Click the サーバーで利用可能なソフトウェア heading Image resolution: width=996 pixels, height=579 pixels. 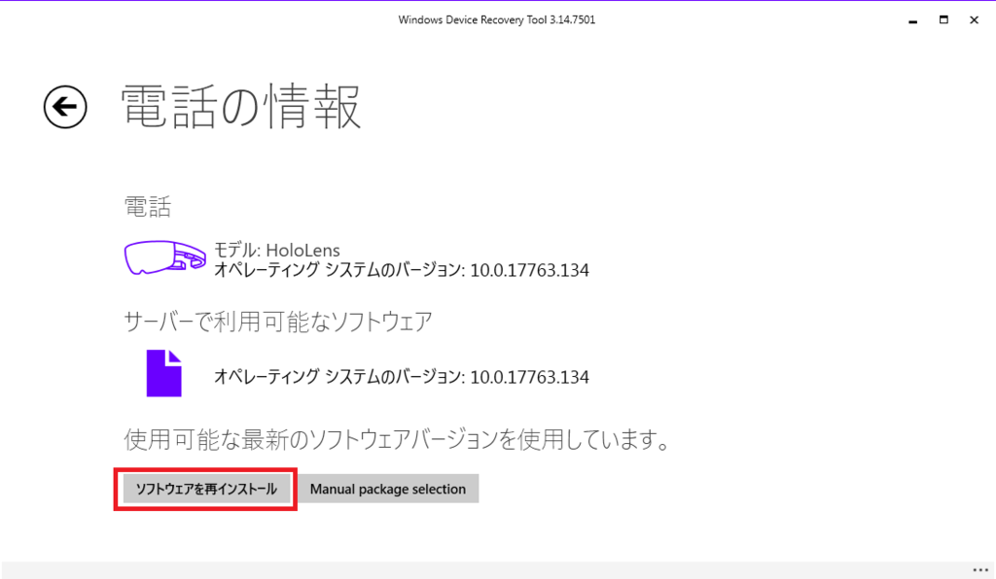tap(278, 322)
